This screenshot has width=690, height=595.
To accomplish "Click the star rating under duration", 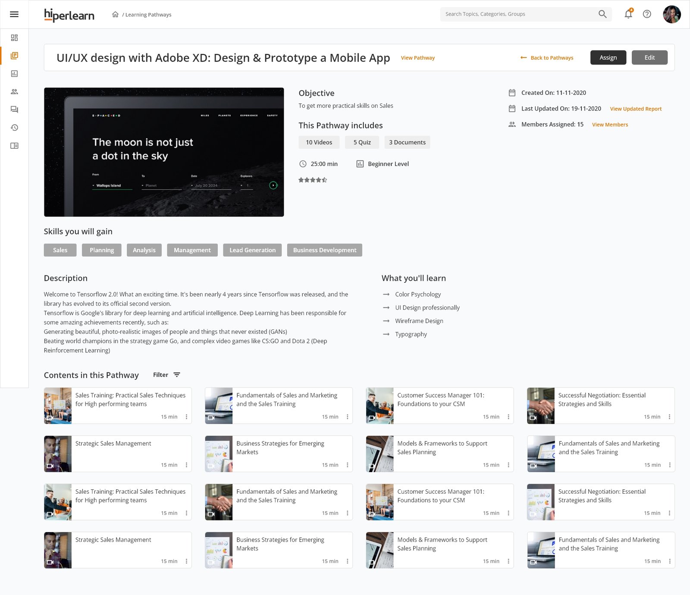I will [313, 180].
